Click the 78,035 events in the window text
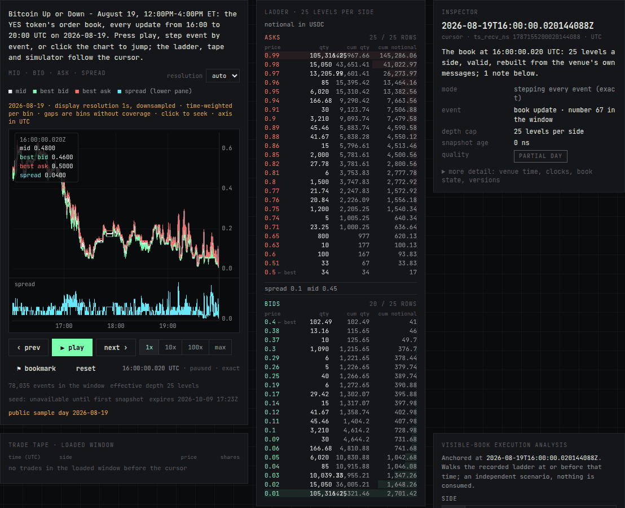625x508 pixels. (x=56, y=386)
